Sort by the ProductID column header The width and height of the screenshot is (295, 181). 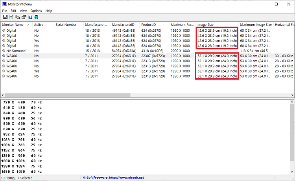pyautogui.click(x=154, y=25)
